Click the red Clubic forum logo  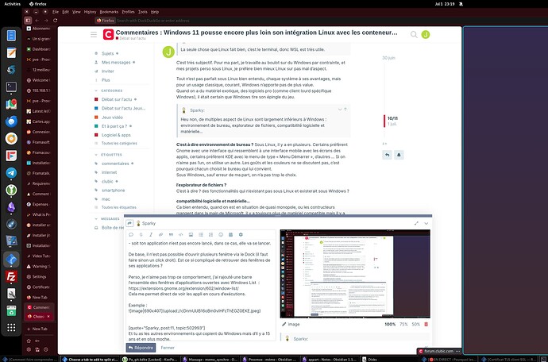tap(108, 34)
